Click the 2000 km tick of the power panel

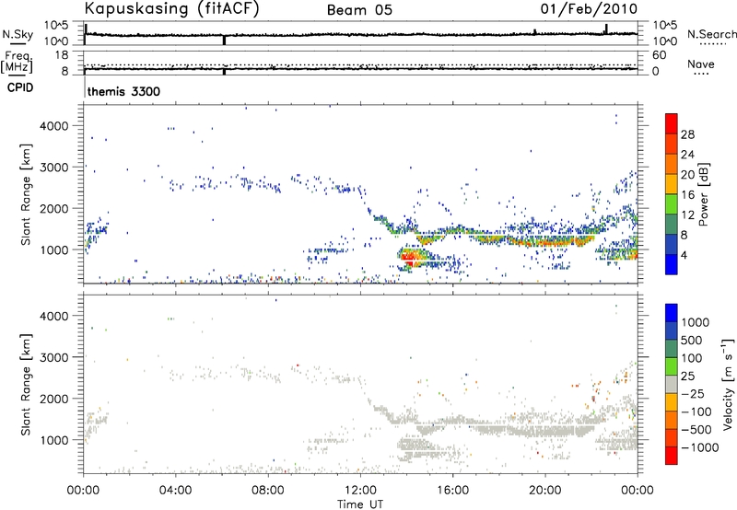coord(54,209)
